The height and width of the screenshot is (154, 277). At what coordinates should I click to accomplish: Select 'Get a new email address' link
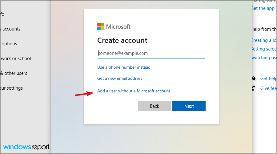[x=120, y=78]
